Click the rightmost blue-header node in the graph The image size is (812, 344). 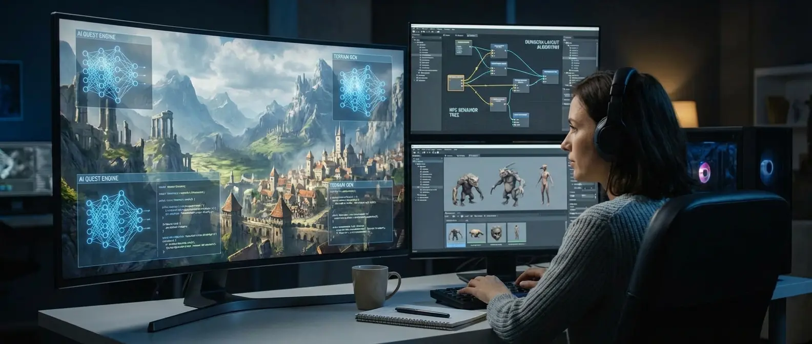click(550, 76)
